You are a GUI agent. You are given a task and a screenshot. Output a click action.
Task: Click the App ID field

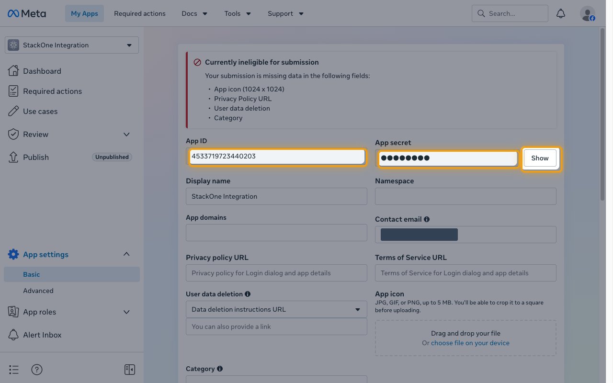click(x=276, y=156)
